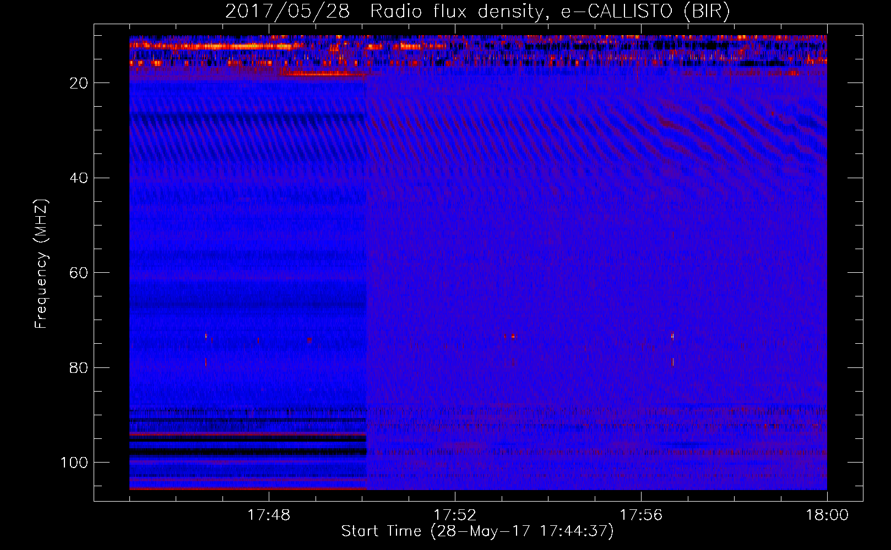This screenshot has height=550, width=891.
Task: Click the 100 frequency tick label
Action: click(x=74, y=463)
